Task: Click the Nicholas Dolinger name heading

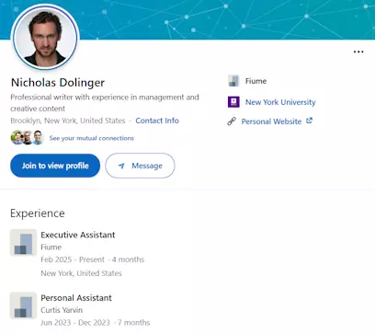Action: point(58,83)
